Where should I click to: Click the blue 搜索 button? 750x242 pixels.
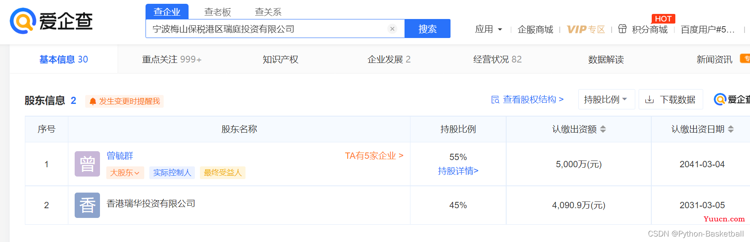coord(427,29)
